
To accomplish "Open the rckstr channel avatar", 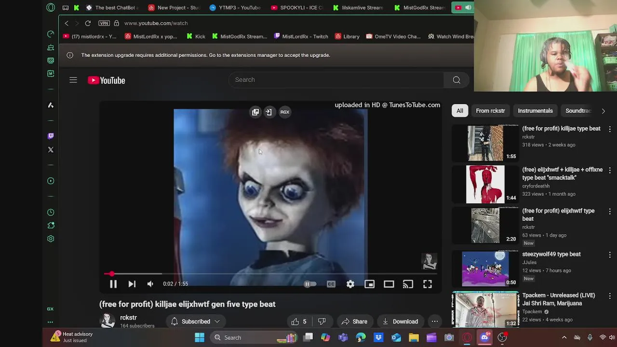I will coord(107,321).
